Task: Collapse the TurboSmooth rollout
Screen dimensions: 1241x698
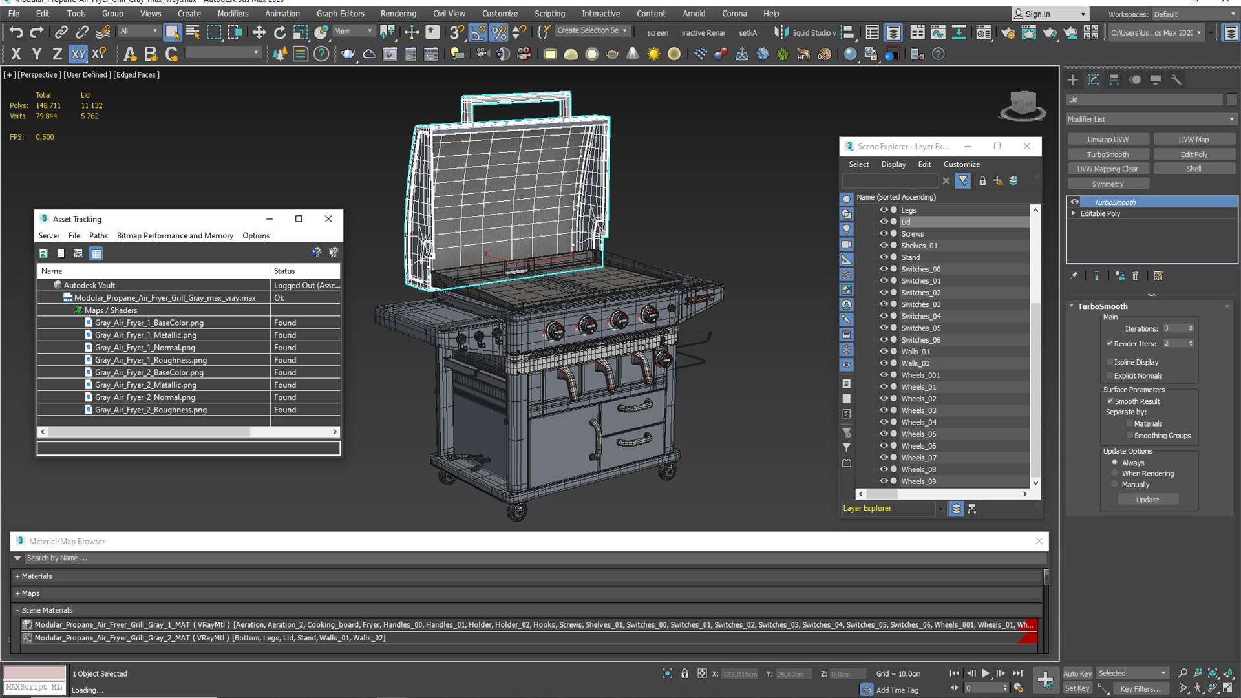Action: [x=1072, y=306]
